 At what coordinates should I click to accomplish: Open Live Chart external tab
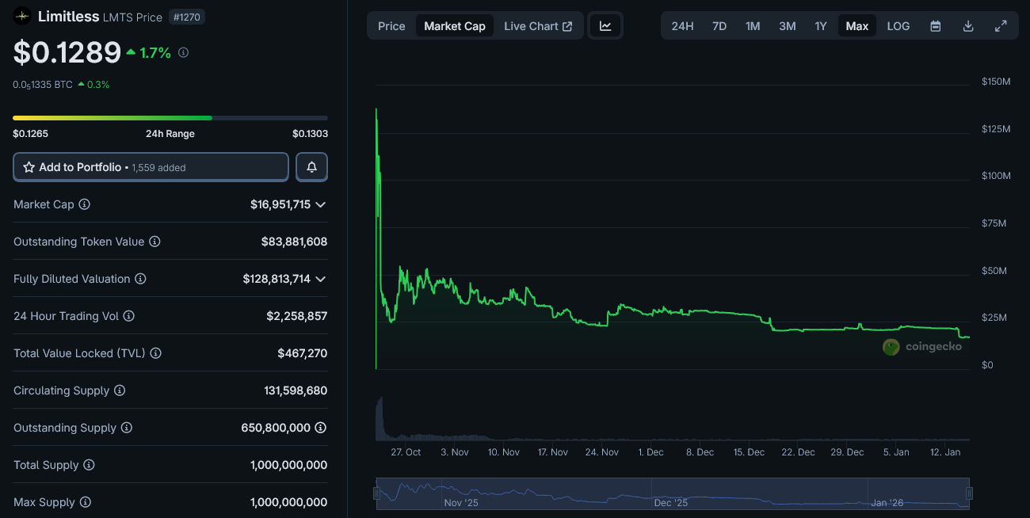click(x=538, y=26)
